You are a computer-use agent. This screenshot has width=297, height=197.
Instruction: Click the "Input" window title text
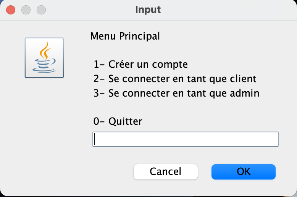coord(148,10)
